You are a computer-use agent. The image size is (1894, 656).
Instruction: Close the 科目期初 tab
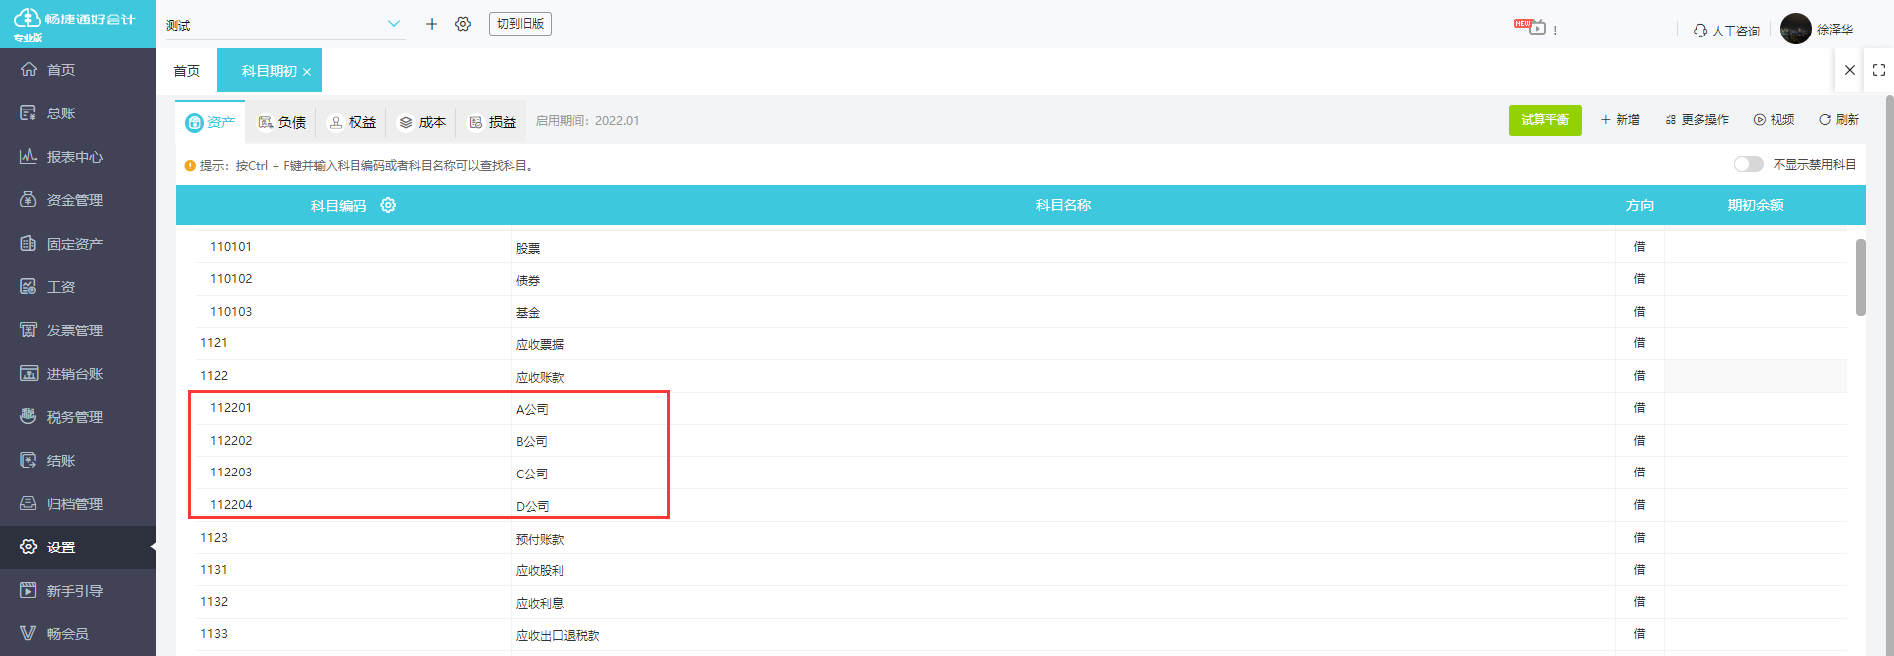coord(307,72)
